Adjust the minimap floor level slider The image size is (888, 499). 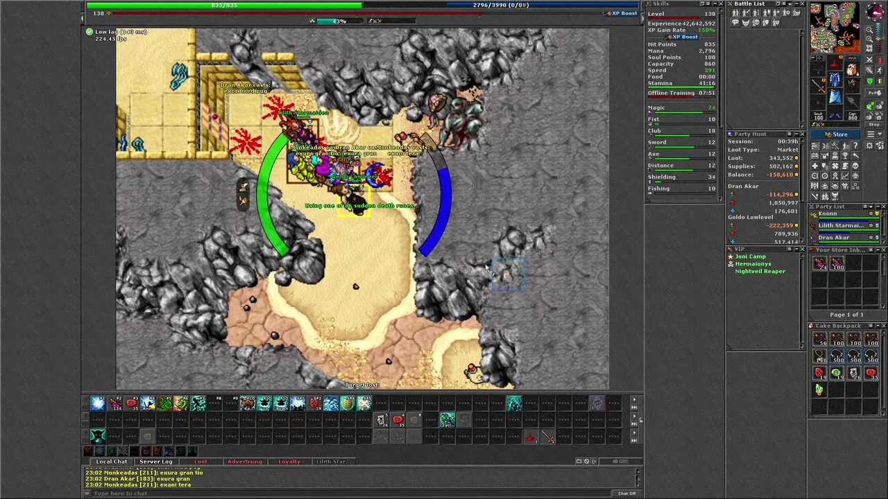point(880,37)
